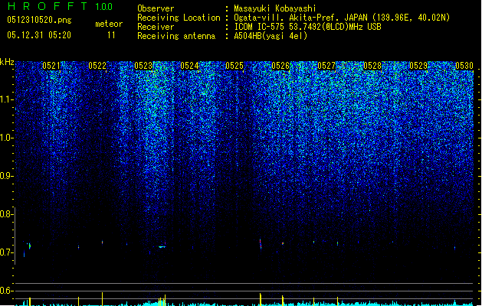Click the date stamp 05.12.31 05:20

click(39, 35)
